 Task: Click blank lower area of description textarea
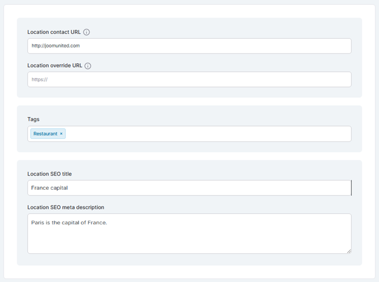[190, 243]
